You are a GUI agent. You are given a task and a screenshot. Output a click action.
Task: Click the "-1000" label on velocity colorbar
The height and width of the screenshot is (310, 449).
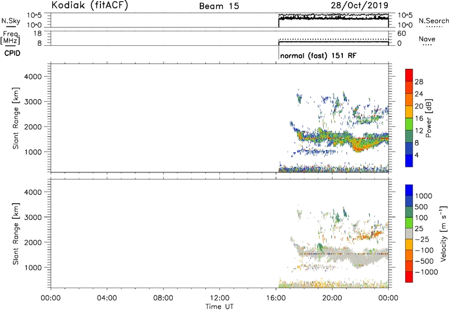[x=427, y=272]
